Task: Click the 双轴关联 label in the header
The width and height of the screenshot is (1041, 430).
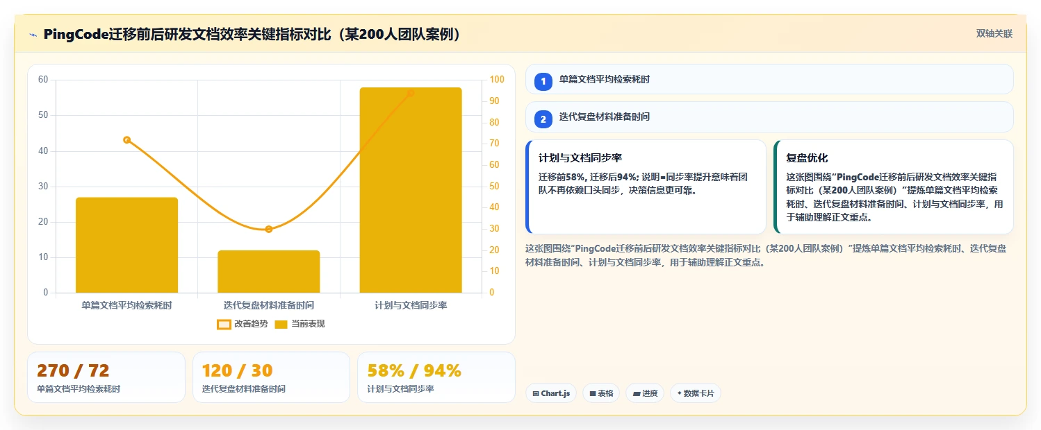Action: (994, 34)
